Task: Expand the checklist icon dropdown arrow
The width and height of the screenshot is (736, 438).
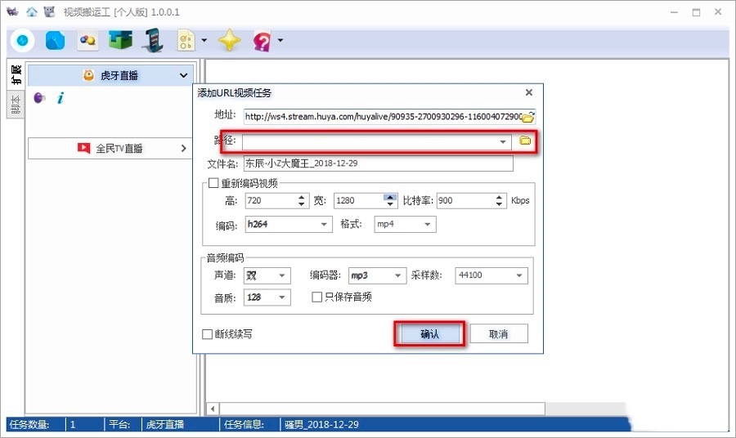Action: pyautogui.click(x=204, y=40)
